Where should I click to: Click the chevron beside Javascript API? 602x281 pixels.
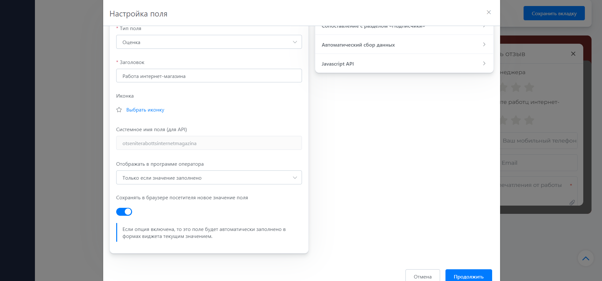(x=484, y=64)
